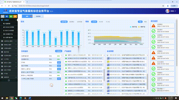Open 交通气象日报 in the sidebar

click(x=9, y=37)
